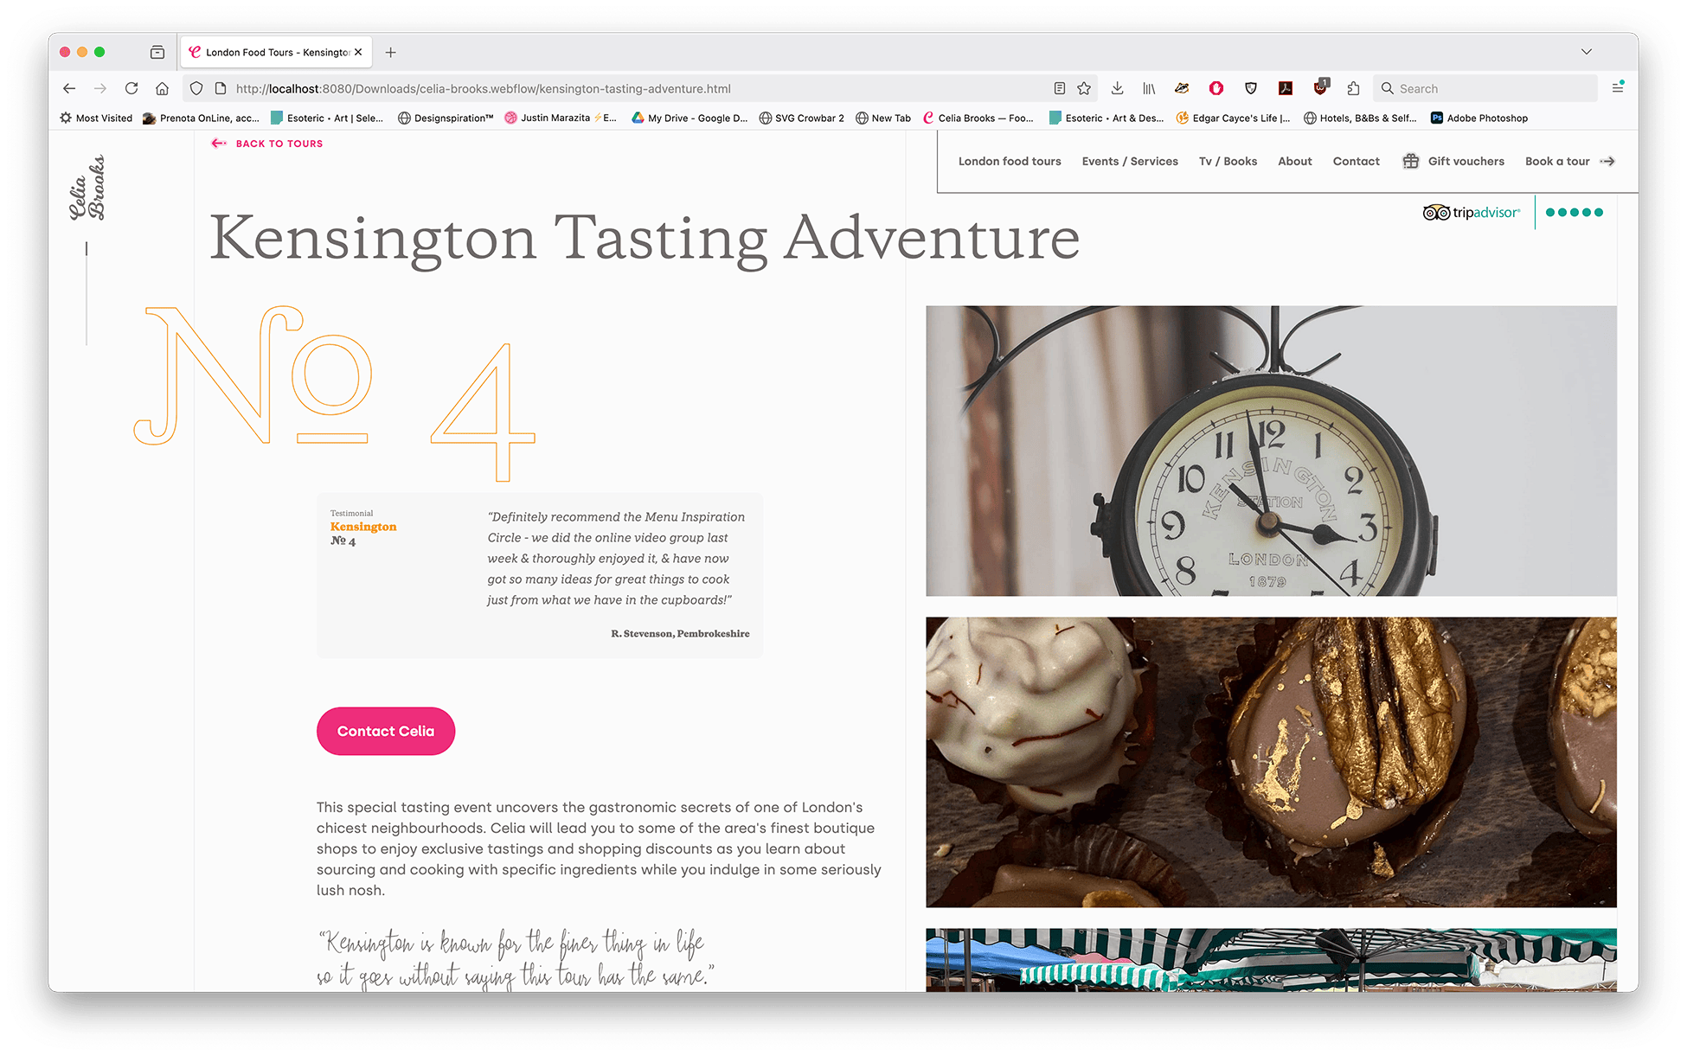This screenshot has width=1687, height=1056.
Task: Open London food tours nav item
Action: (x=1009, y=161)
